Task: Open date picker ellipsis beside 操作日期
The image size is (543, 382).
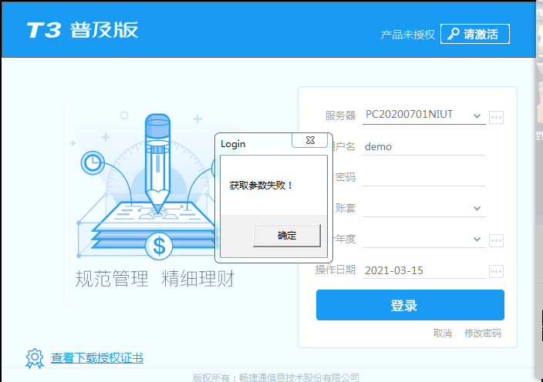Action: 496,271
